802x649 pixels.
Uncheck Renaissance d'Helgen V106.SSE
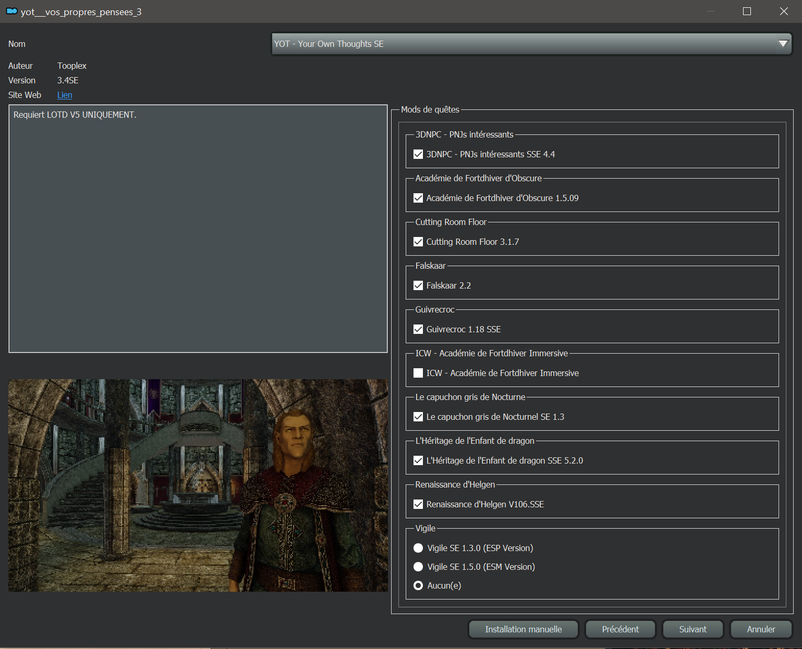tap(418, 504)
